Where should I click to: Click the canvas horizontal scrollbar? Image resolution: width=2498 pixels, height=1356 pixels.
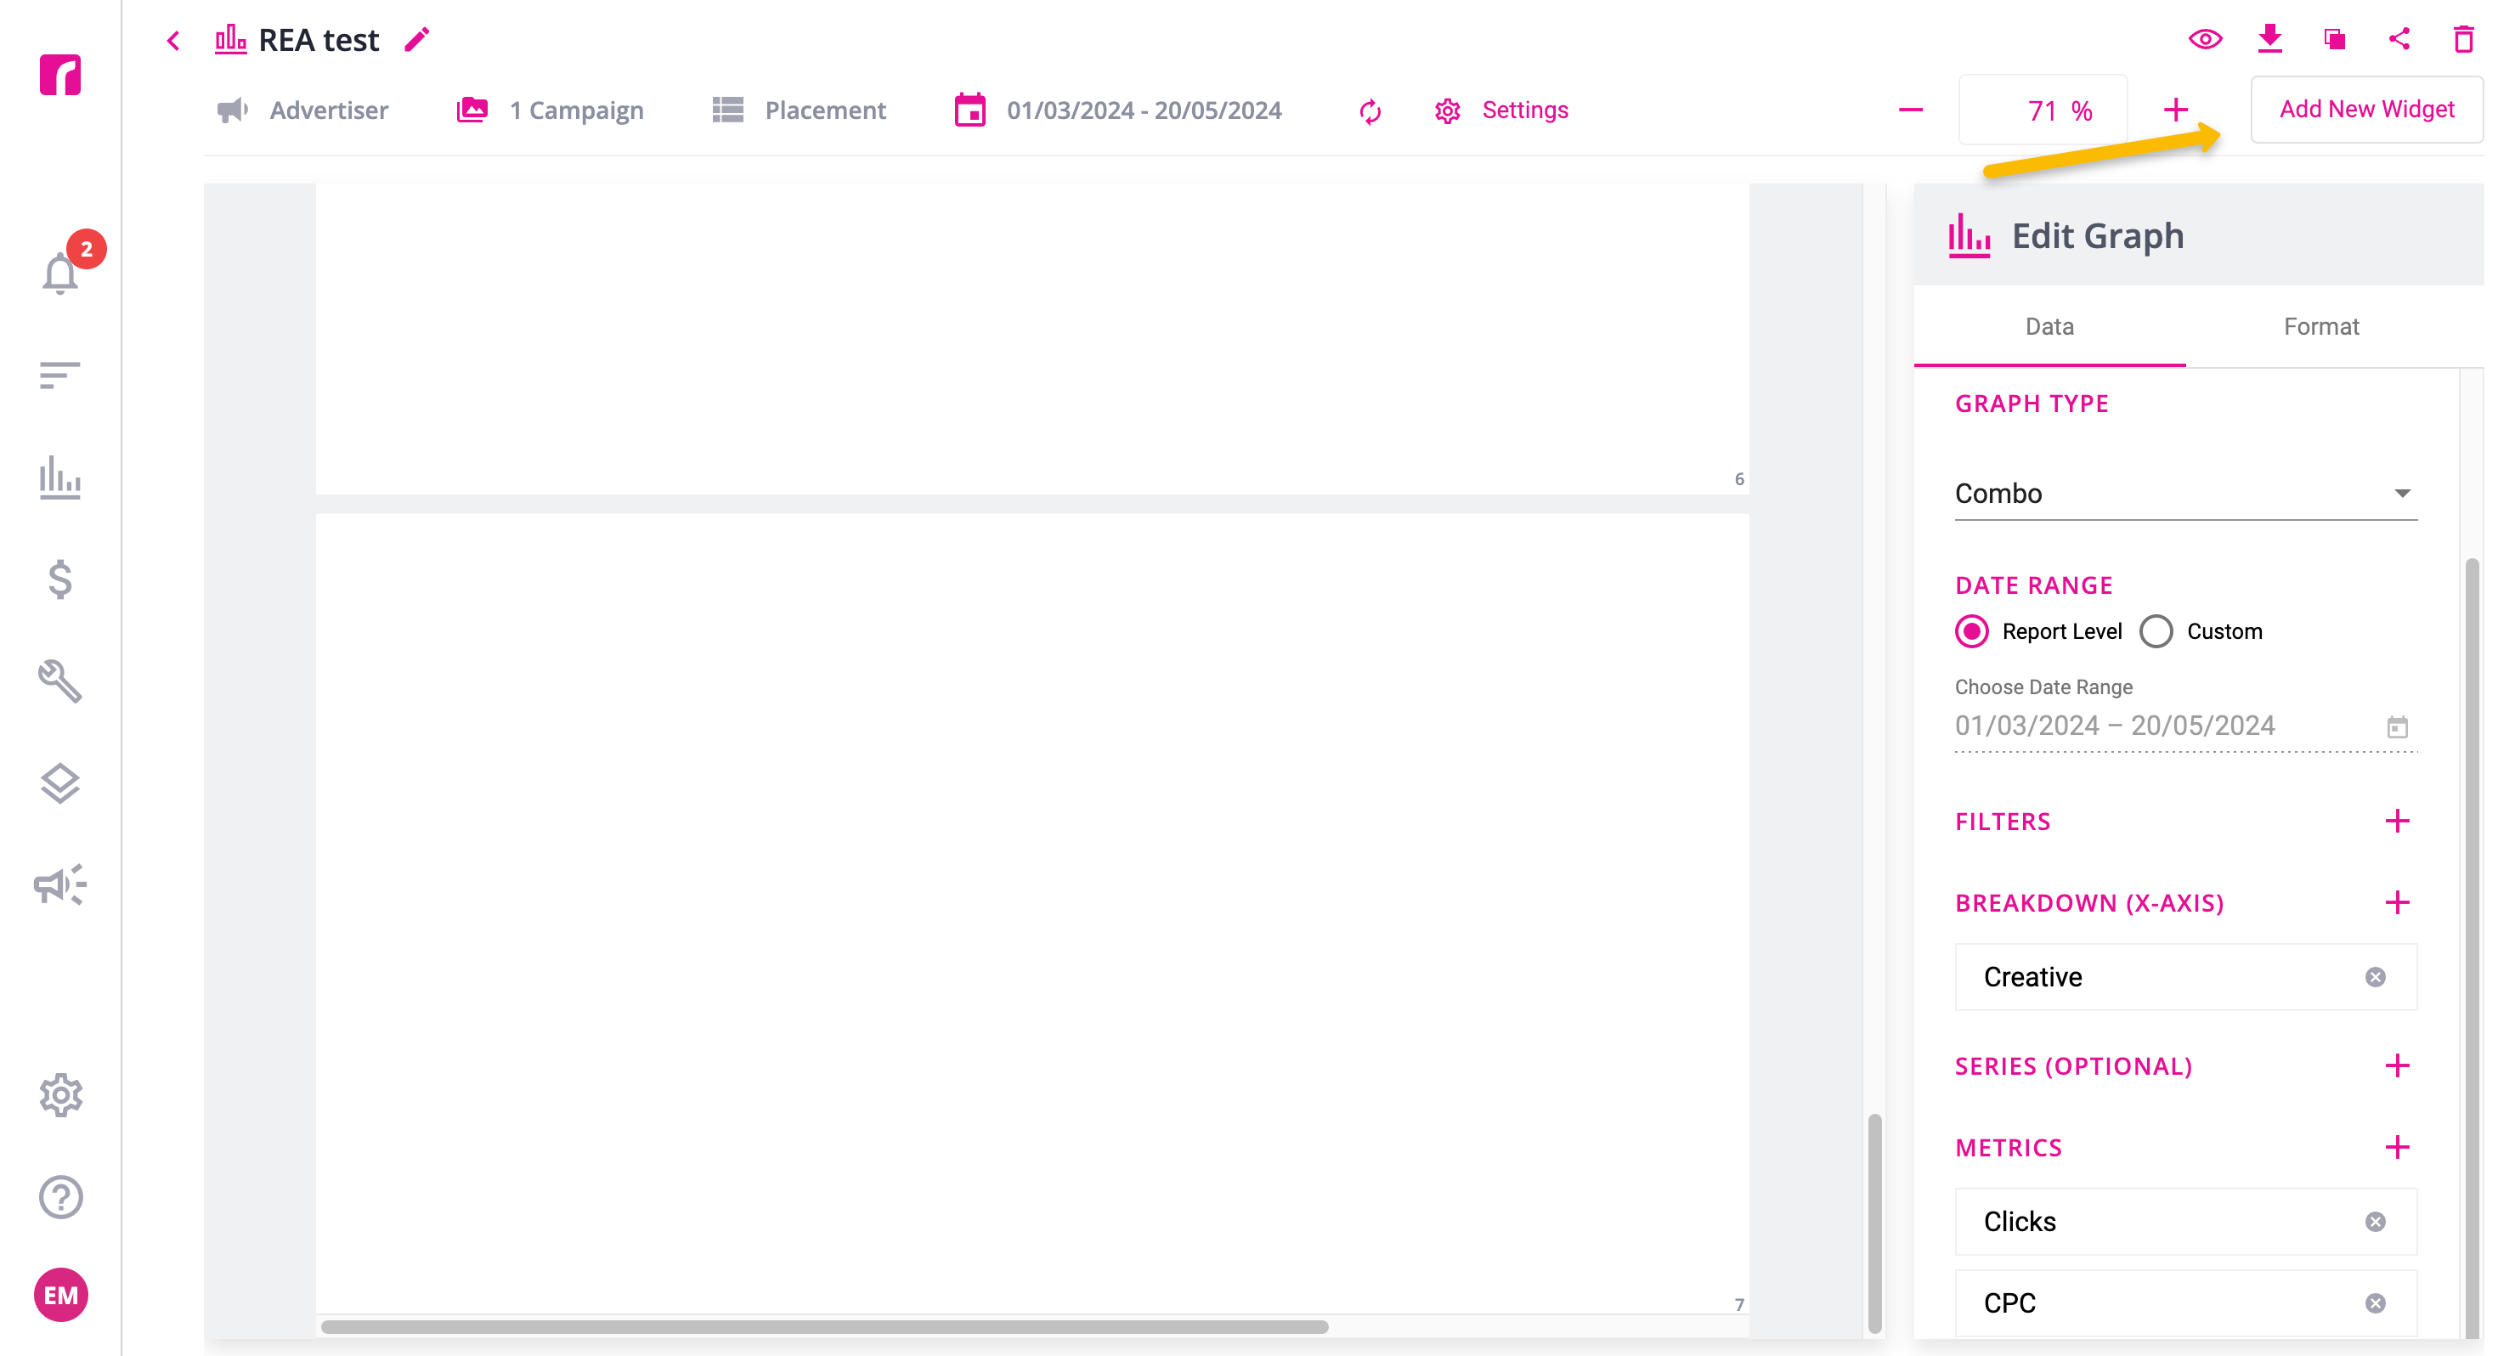click(824, 1326)
